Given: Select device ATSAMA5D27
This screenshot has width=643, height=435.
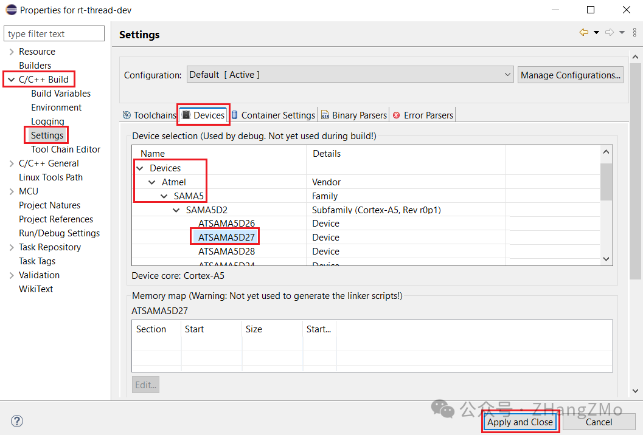Looking at the screenshot, I should (226, 237).
